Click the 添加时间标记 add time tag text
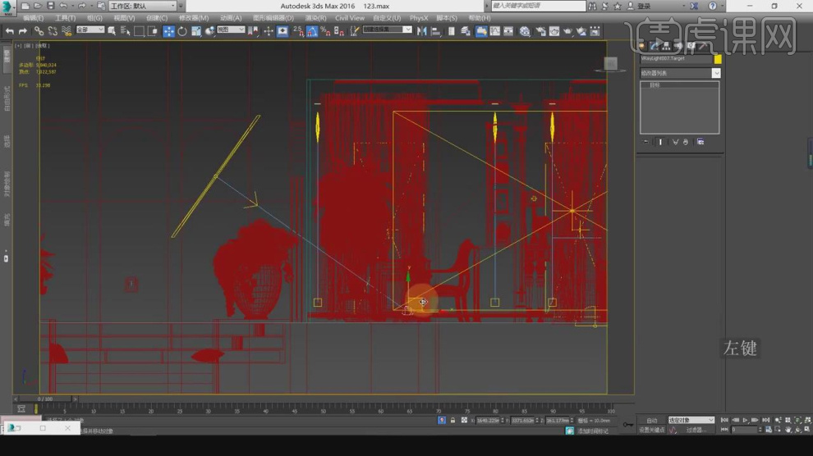This screenshot has height=456, width=813. pos(593,431)
